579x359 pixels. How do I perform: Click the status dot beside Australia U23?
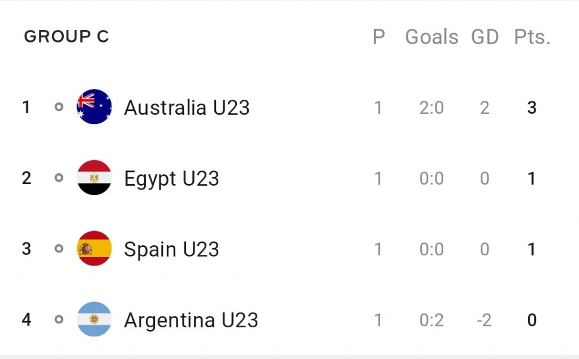click(x=59, y=107)
